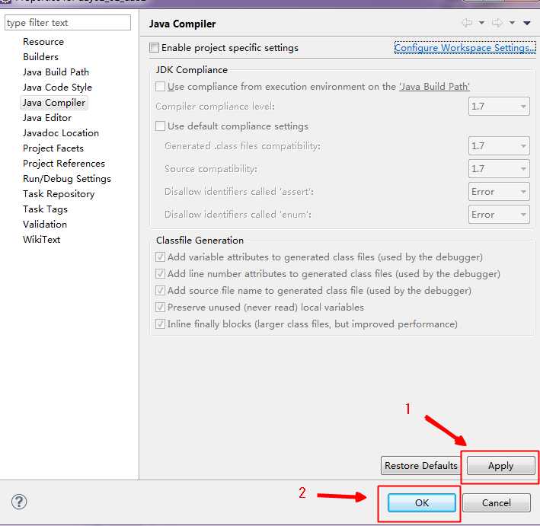Select Builders in the properties tree
This screenshot has width=540, height=526.
point(40,57)
